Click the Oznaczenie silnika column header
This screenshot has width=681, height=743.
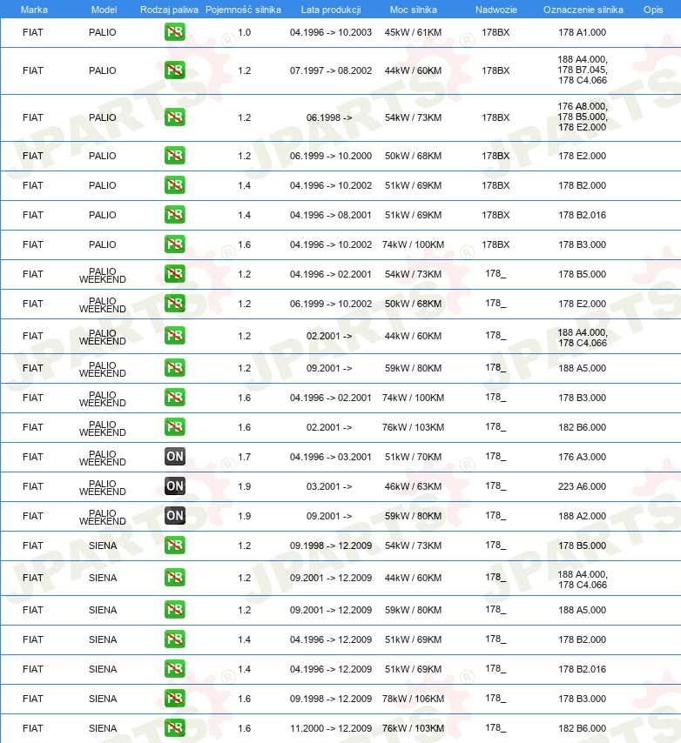click(583, 10)
